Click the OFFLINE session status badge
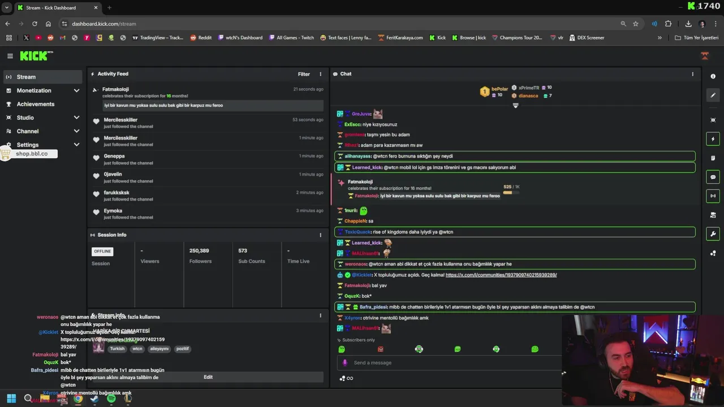This screenshot has width=724, height=407. [x=102, y=252]
